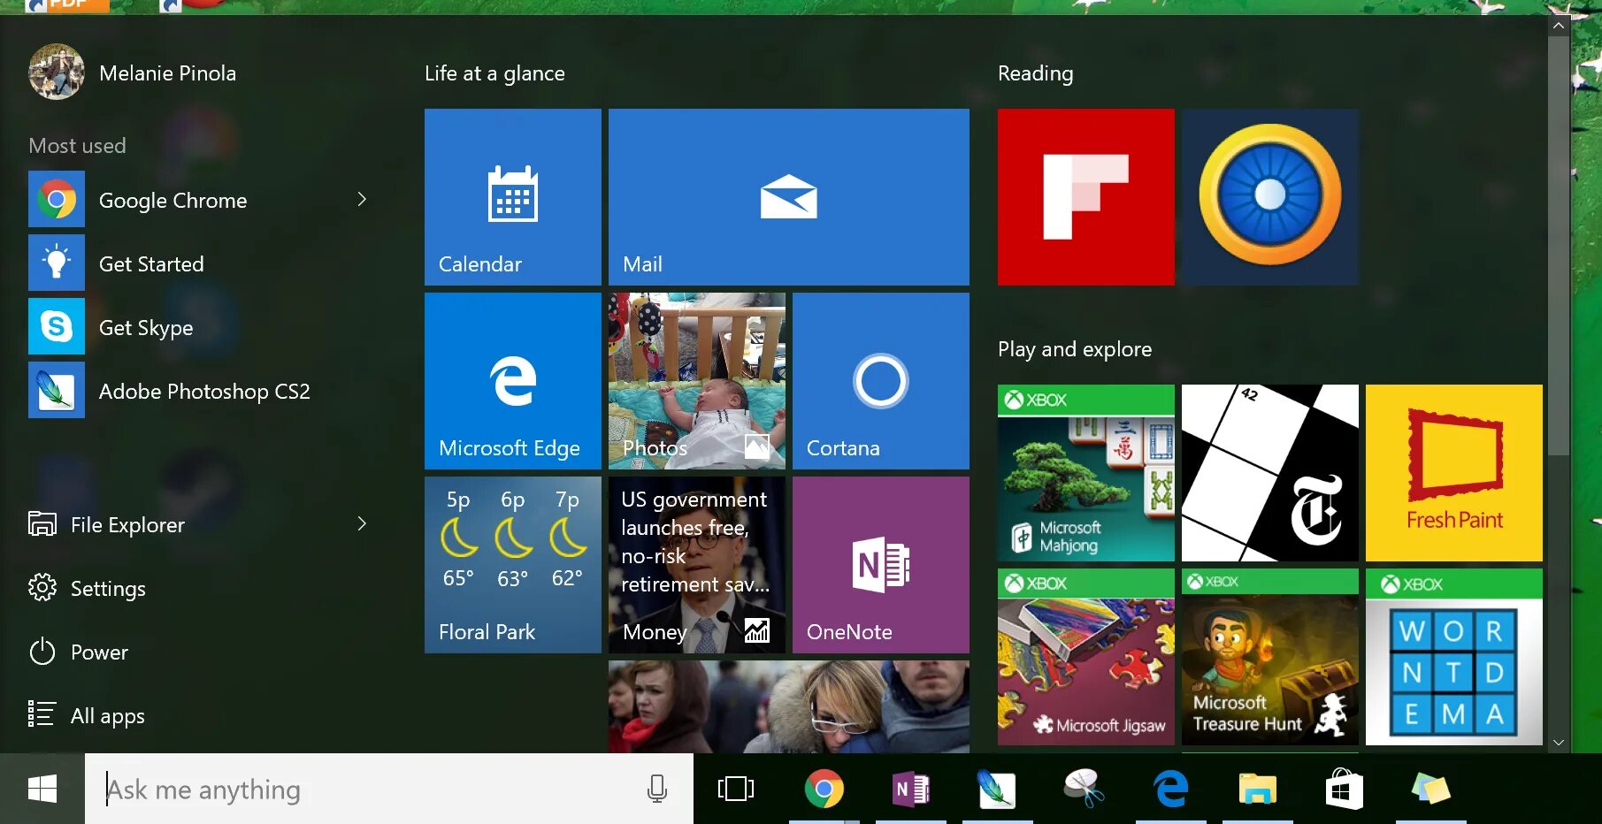Viewport: 1602px width, 824px height.
Task: Expand the File Explorer jump list arrow
Action: point(362,524)
